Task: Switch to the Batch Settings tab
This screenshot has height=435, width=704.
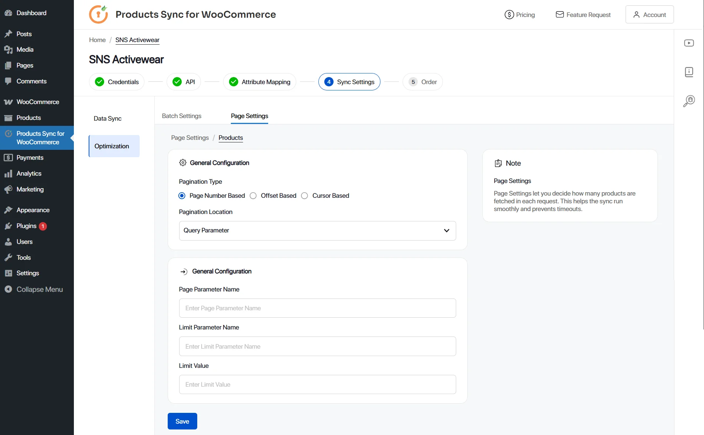Action: (x=181, y=116)
